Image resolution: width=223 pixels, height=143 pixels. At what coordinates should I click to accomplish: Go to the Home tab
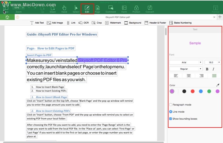click(7, 17)
